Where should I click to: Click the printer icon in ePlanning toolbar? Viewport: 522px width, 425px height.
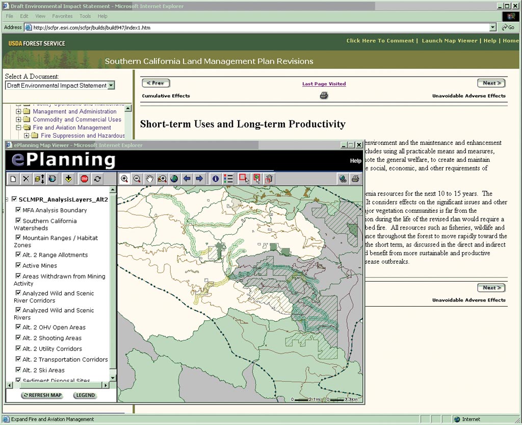point(355,179)
